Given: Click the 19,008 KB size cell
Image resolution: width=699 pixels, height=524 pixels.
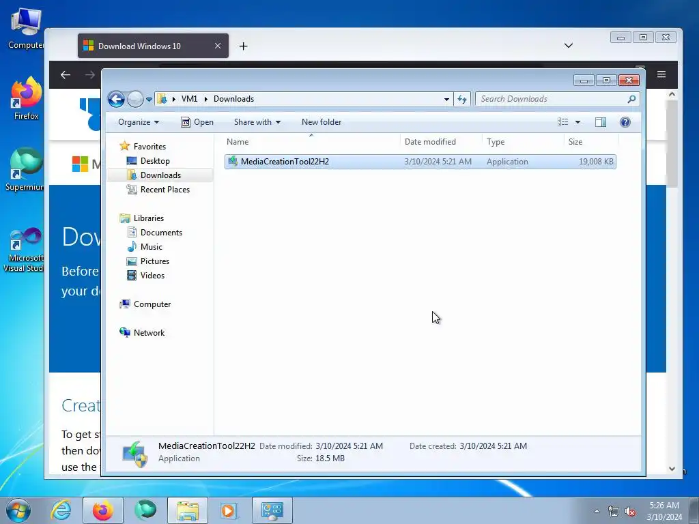Looking at the screenshot, I should [x=595, y=161].
